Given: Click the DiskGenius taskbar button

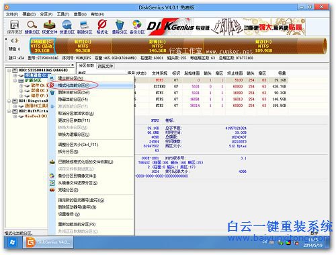Looking at the screenshot, I should [x=48, y=242].
